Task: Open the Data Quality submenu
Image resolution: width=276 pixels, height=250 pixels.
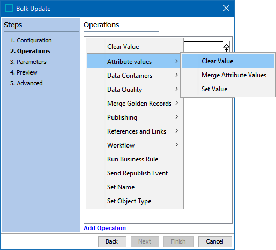Action: (133, 89)
